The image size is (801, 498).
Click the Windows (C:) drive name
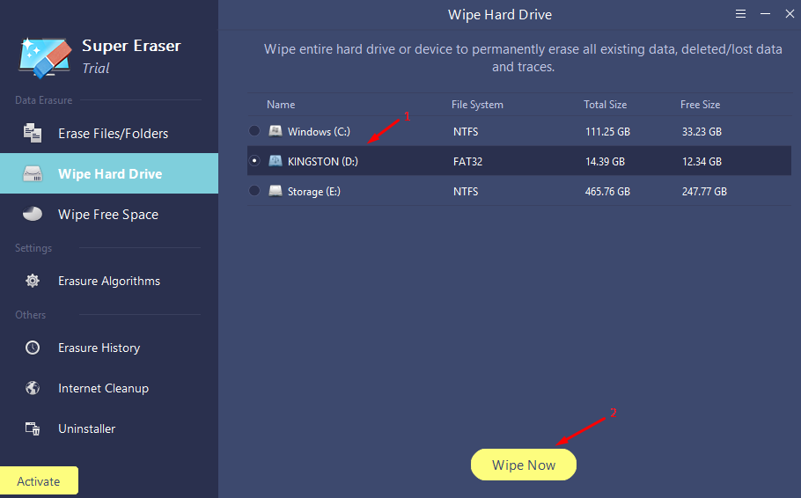(x=319, y=132)
